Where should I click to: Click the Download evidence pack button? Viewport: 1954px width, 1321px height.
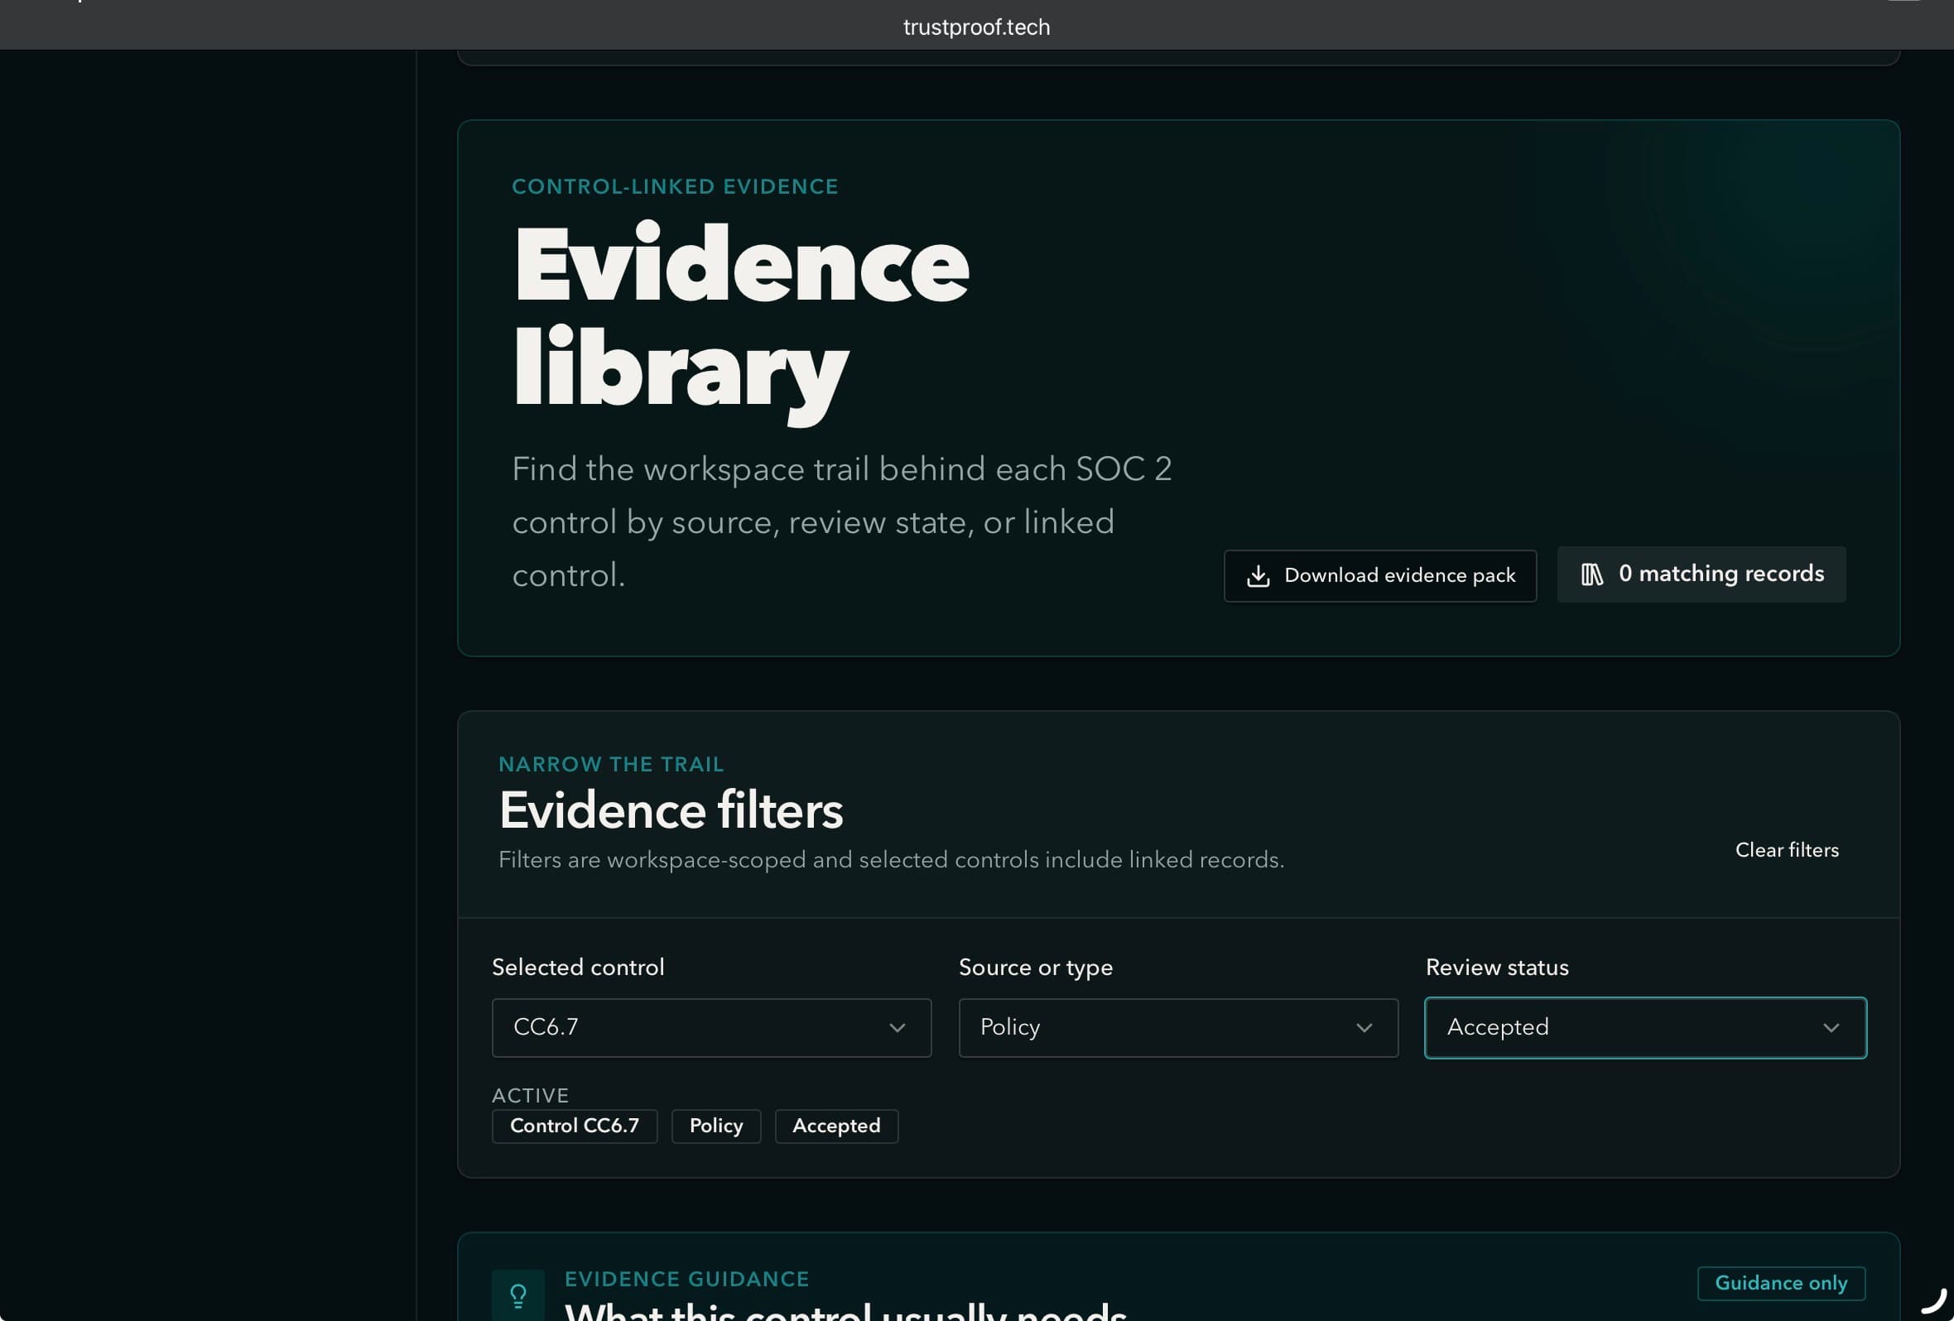(x=1379, y=575)
